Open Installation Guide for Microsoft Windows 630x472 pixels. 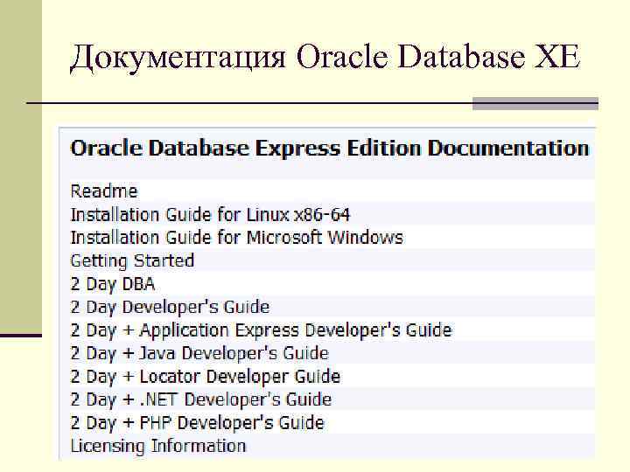pos(236,238)
